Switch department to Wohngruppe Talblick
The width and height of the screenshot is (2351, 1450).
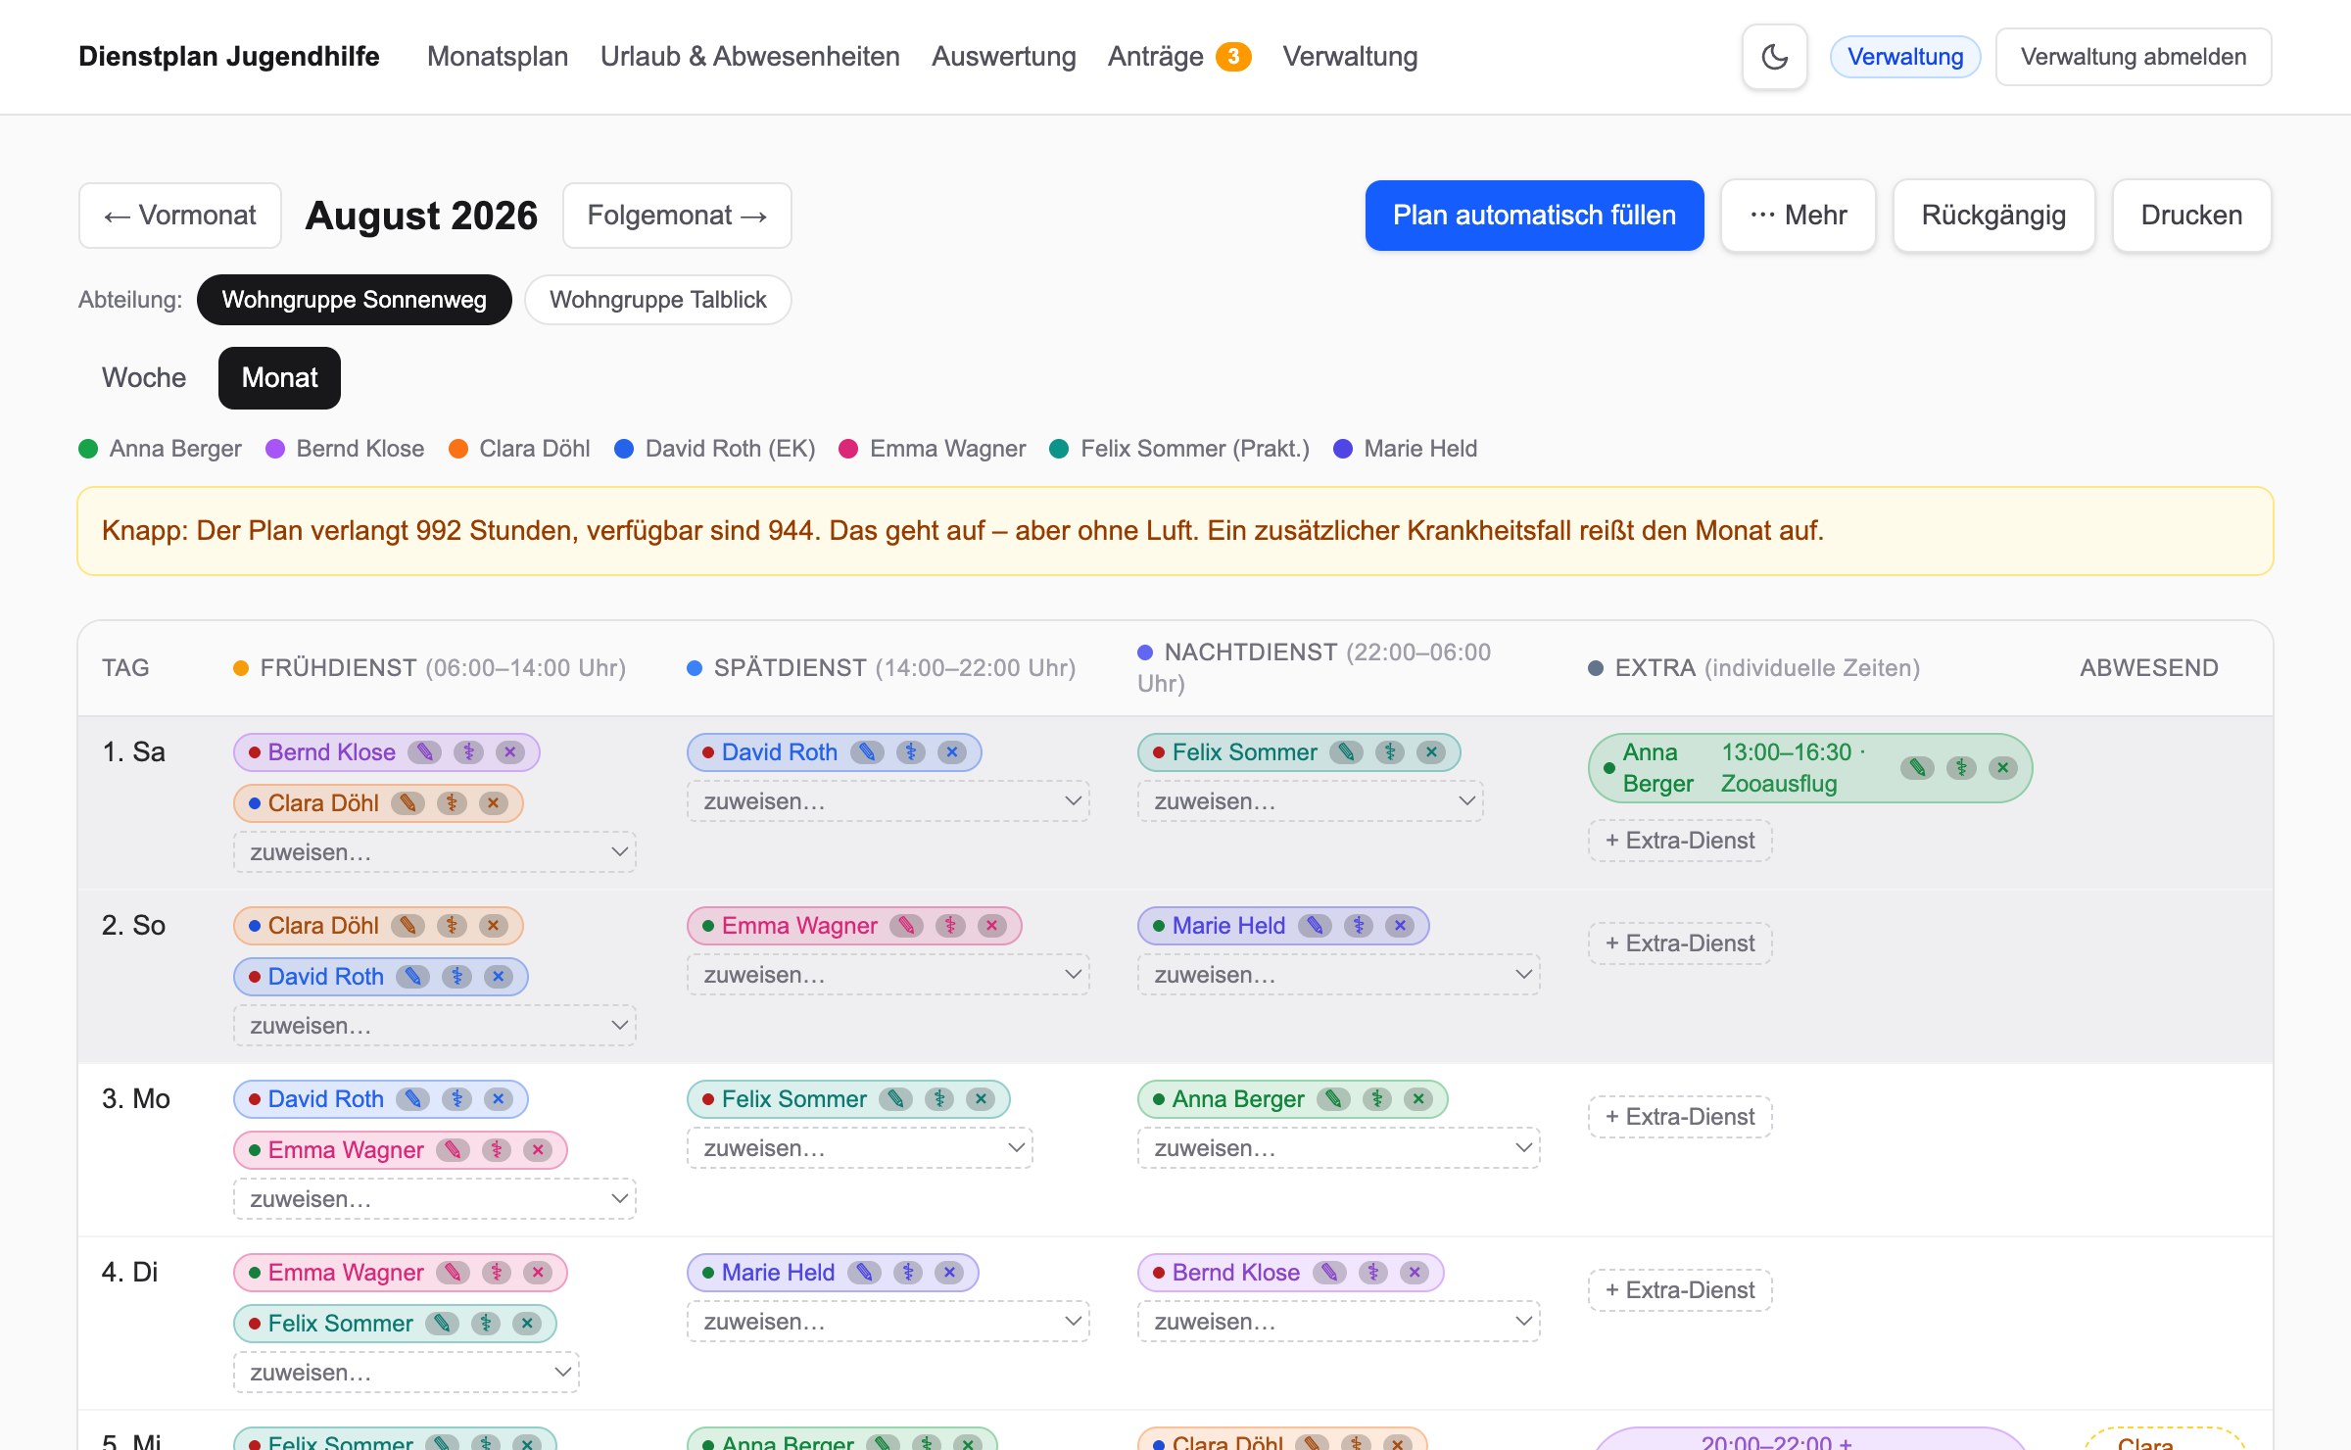coord(658,300)
